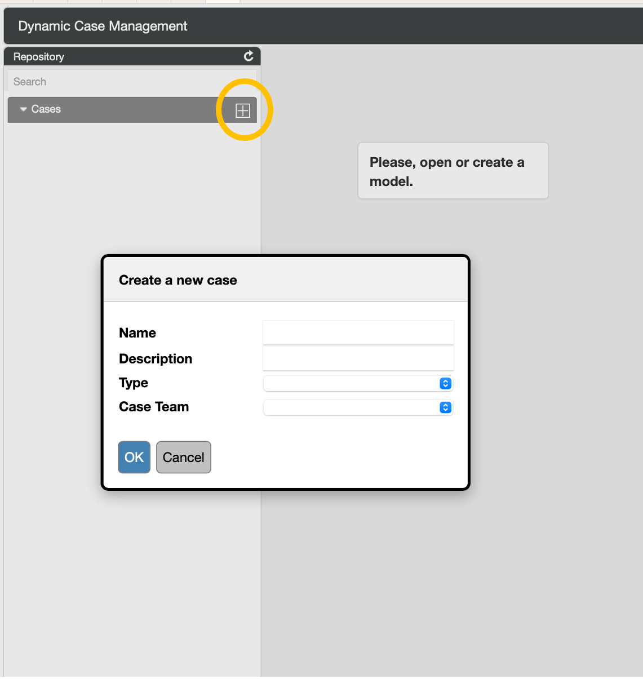Select the Cases label in the repository

click(46, 109)
